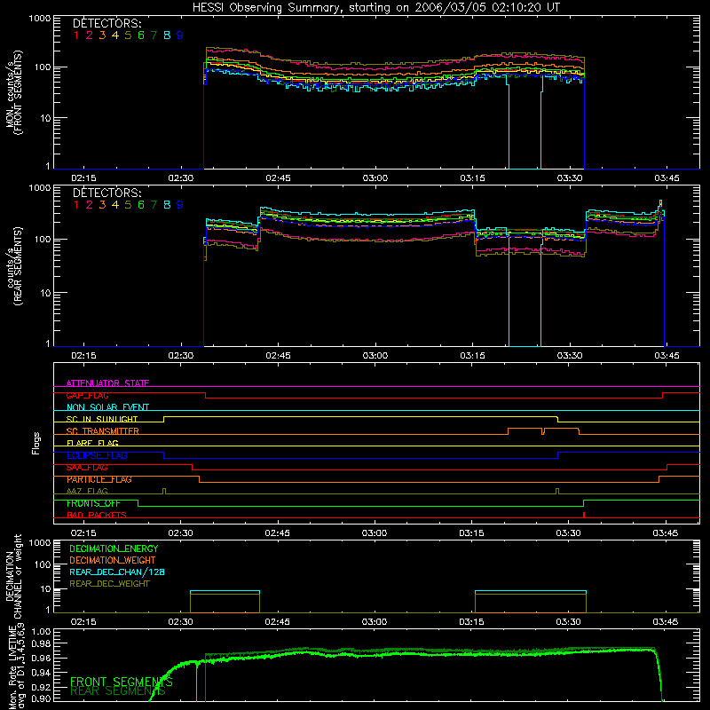710x710 pixels.
Task: Click detector 7 in front segments legend
Action: point(154,35)
